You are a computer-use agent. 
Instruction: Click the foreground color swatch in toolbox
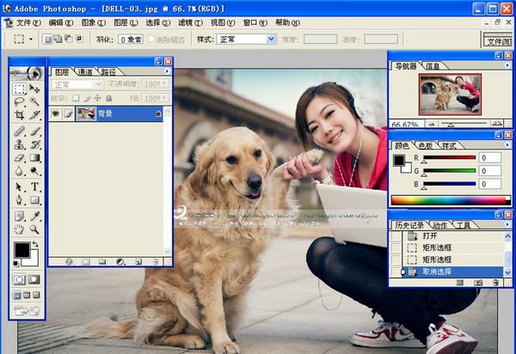click(x=21, y=250)
